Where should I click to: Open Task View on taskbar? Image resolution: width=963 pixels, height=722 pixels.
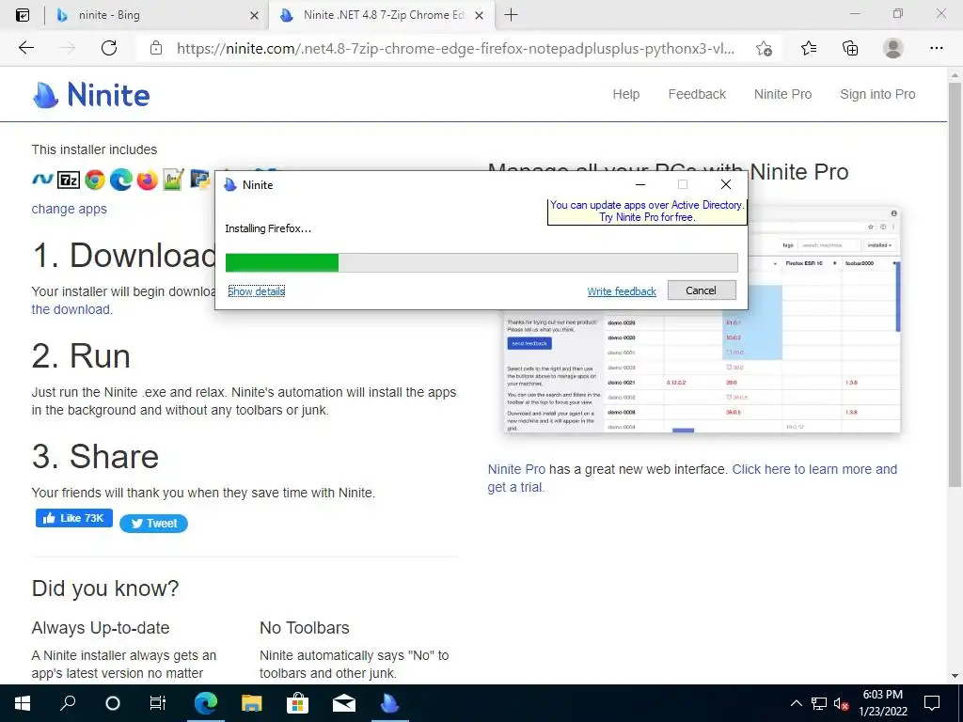click(158, 703)
